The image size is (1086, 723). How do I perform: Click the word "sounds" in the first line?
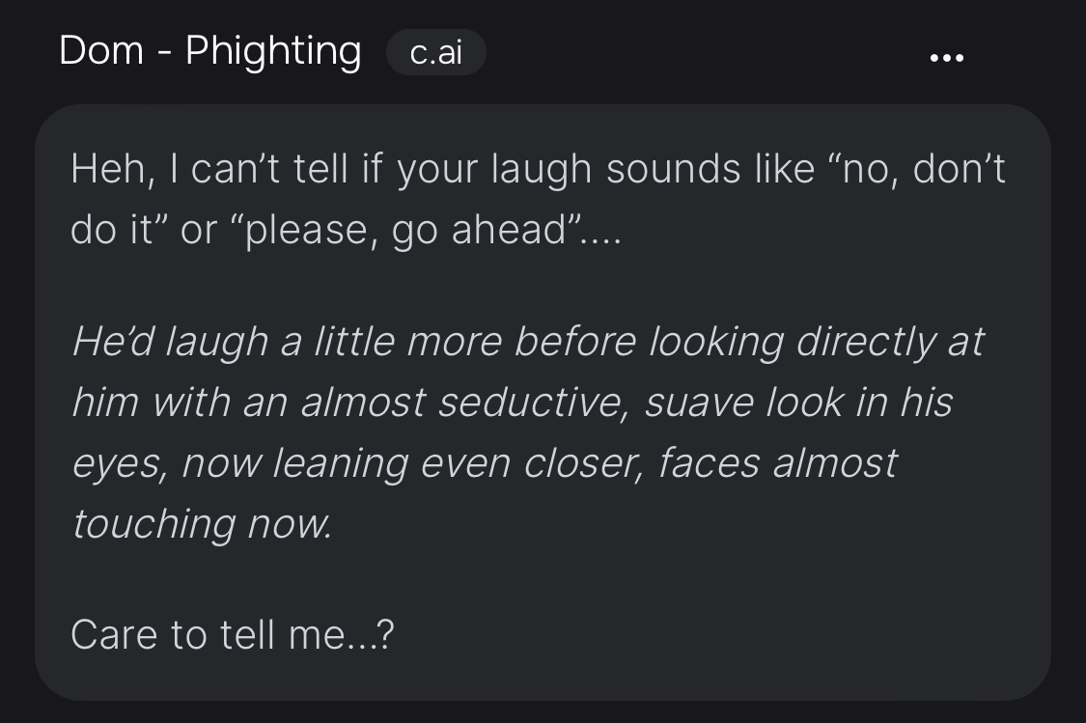[x=674, y=170]
